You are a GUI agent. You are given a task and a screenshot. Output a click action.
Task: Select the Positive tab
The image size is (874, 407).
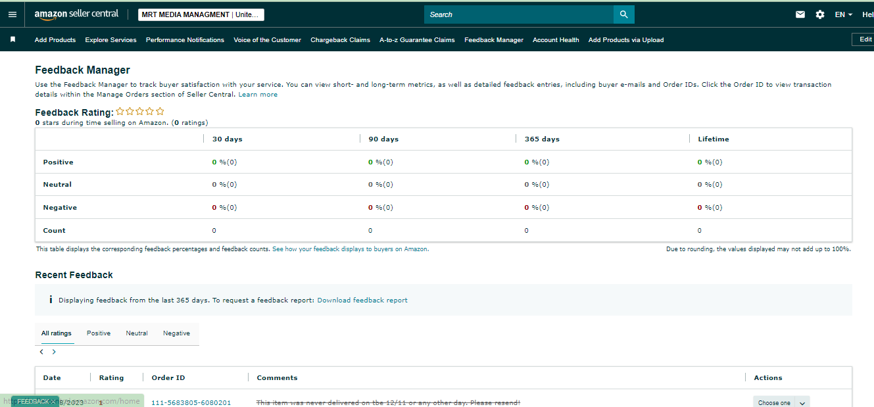(99, 333)
